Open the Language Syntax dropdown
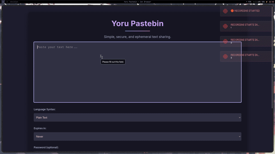275x154 pixels. pos(137,117)
